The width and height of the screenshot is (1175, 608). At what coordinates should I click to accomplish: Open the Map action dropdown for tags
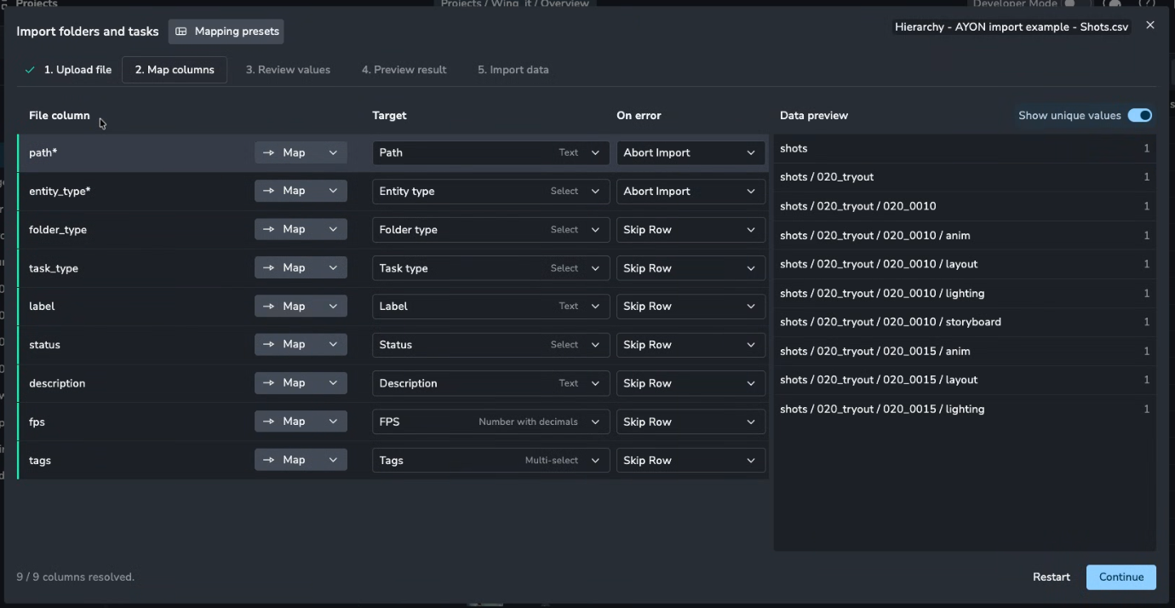pyautogui.click(x=301, y=460)
